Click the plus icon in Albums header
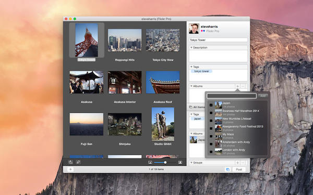The height and width of the screenshot is (195, 313). [x=237, y=86]
